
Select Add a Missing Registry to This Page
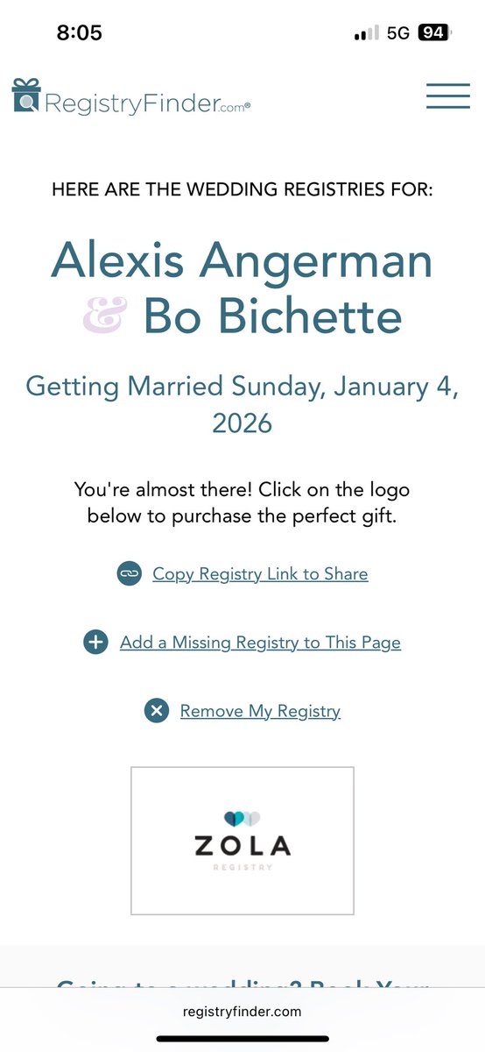[260, 643]
